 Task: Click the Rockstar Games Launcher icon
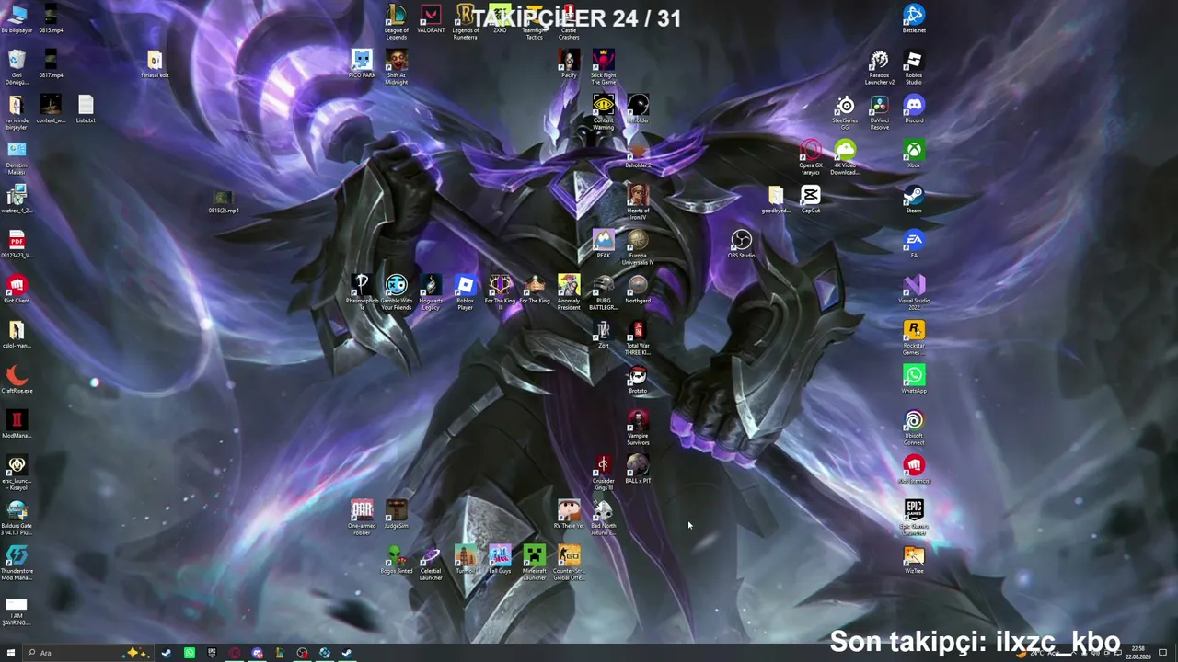[x=914, y=337]
